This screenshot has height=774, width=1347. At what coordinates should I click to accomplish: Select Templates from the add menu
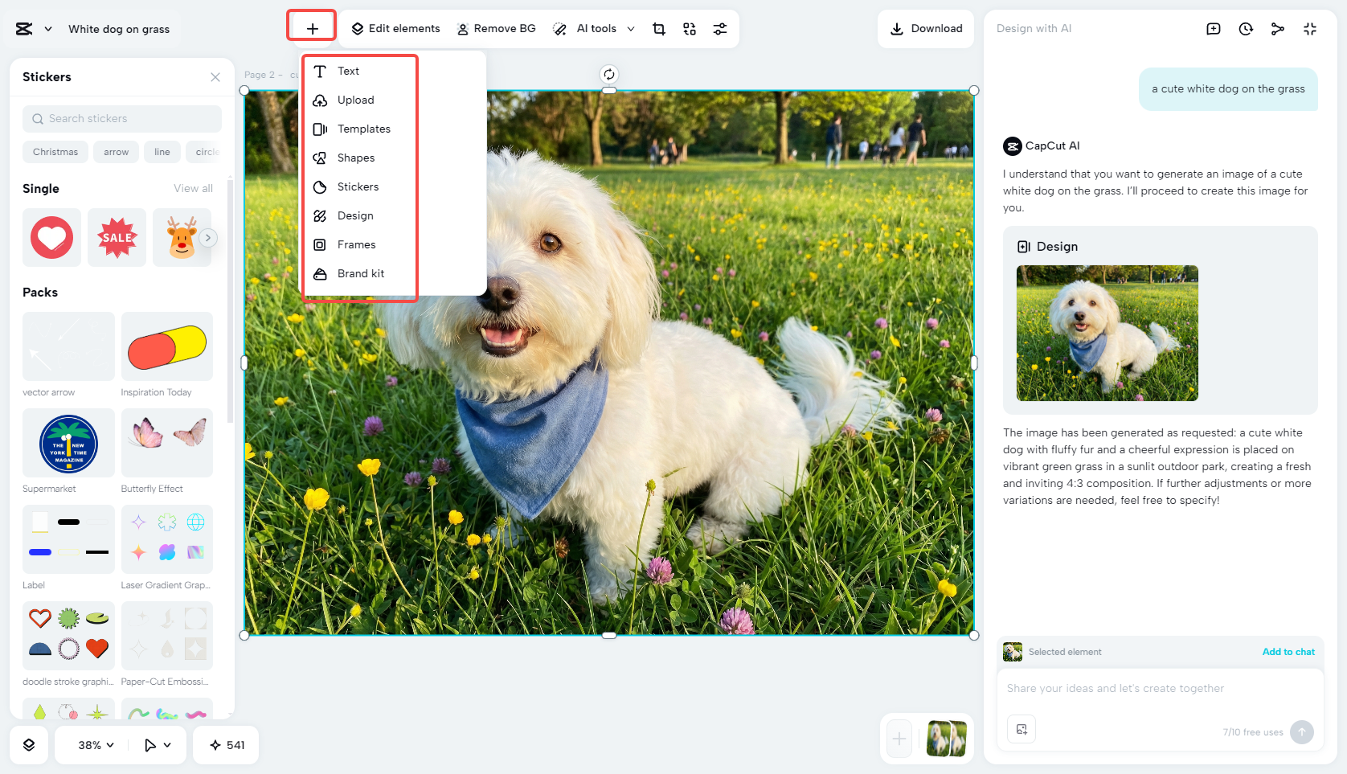(x=363, y=129)
